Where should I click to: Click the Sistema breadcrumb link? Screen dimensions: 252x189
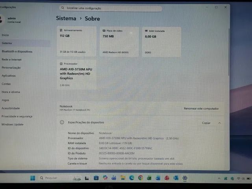pos(66,18)
